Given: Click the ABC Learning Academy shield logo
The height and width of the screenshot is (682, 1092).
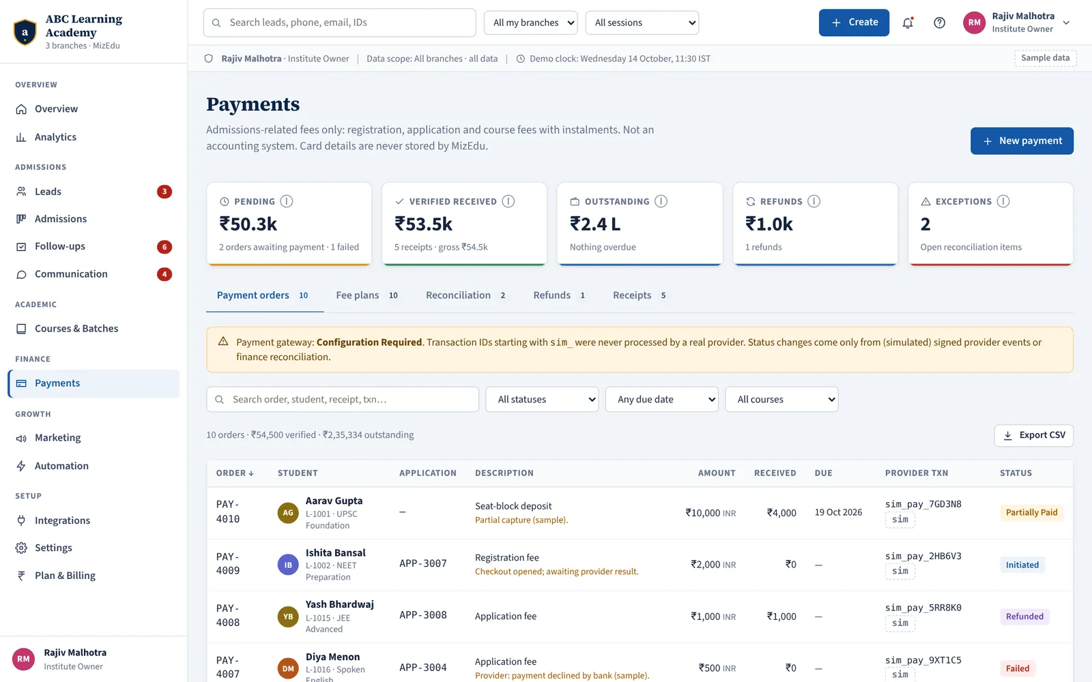Looking at the screenshot, I should (x=25, y=31).
